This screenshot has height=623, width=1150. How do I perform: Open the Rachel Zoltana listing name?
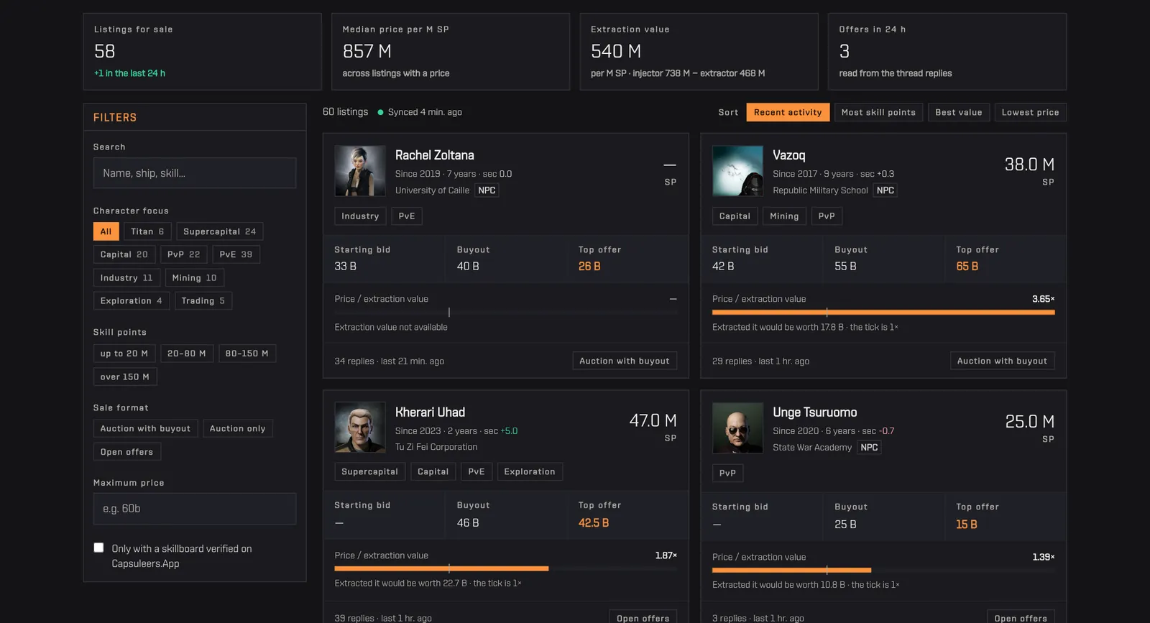point(434,155)
